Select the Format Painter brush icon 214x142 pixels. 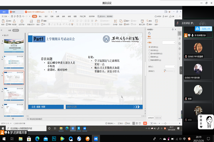(14, 21)
